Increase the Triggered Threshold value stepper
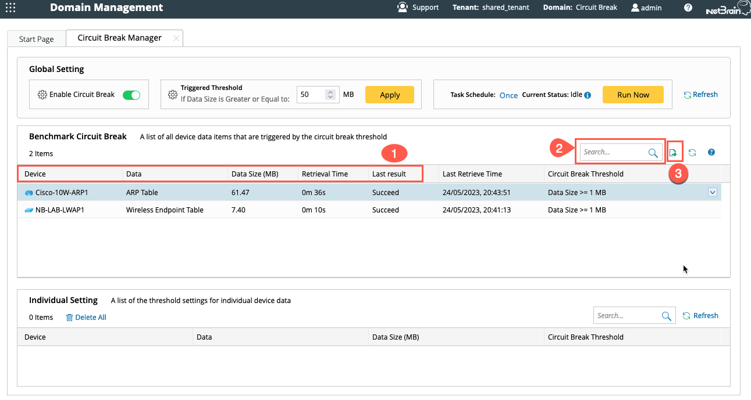Image resolution: width=751 pixels, height=400 pixels. coord(330,92)
